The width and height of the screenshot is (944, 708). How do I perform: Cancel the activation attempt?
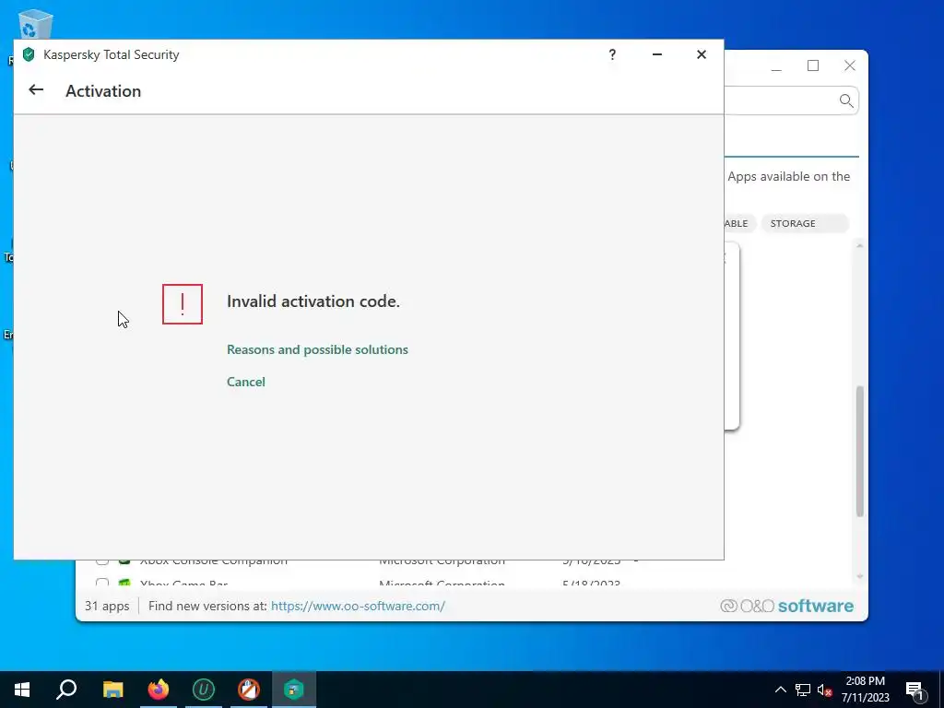245,382
